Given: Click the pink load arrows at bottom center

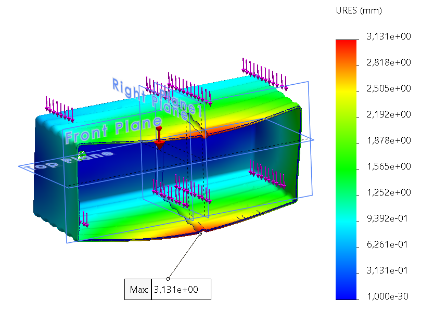Looking at the screenshot, I should (x=182, y=191).
